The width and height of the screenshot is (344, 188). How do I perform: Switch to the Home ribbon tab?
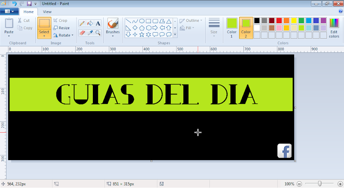click(28, 12)
